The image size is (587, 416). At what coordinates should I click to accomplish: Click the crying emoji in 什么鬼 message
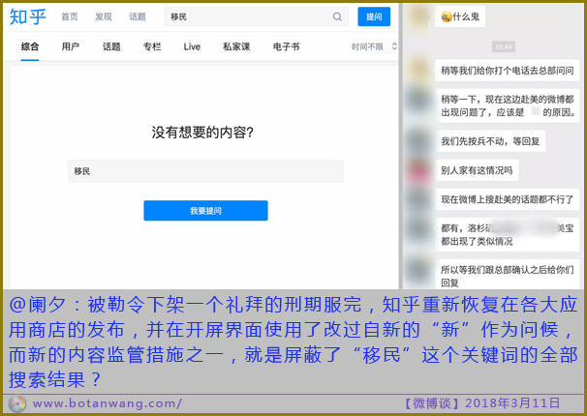[x=446, y=17]
